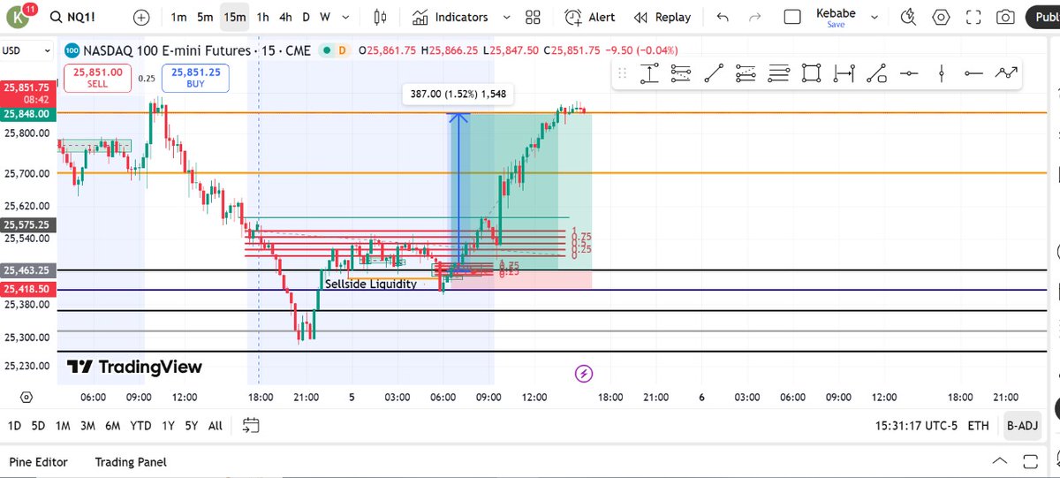Screen dimensions: 1060x478
Task: Set range to 3M
Action: [x=87, y=426]
